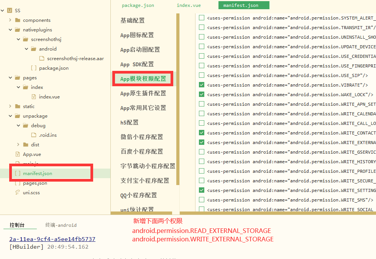Click the components folder icon
This screenshot has height=259, width=376.
[x=18, y=20]
